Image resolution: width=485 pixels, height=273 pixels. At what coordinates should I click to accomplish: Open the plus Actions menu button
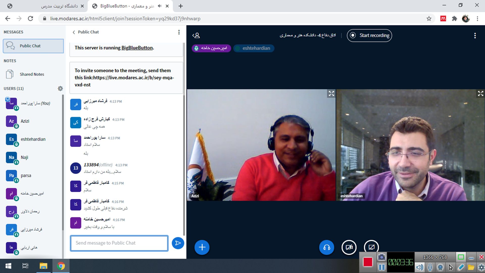(x=202, y=247)
